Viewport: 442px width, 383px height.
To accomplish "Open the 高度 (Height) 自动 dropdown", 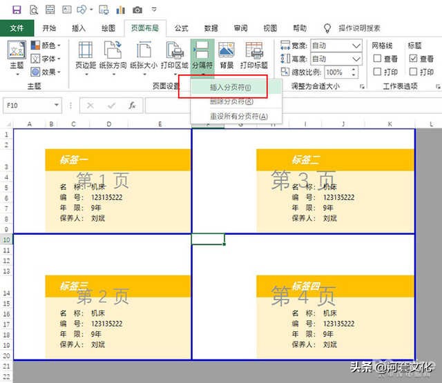I will [336, 59].
